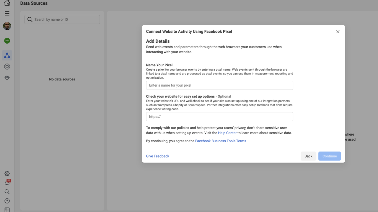
Task: Click the green plus create button
Action: 7,41
